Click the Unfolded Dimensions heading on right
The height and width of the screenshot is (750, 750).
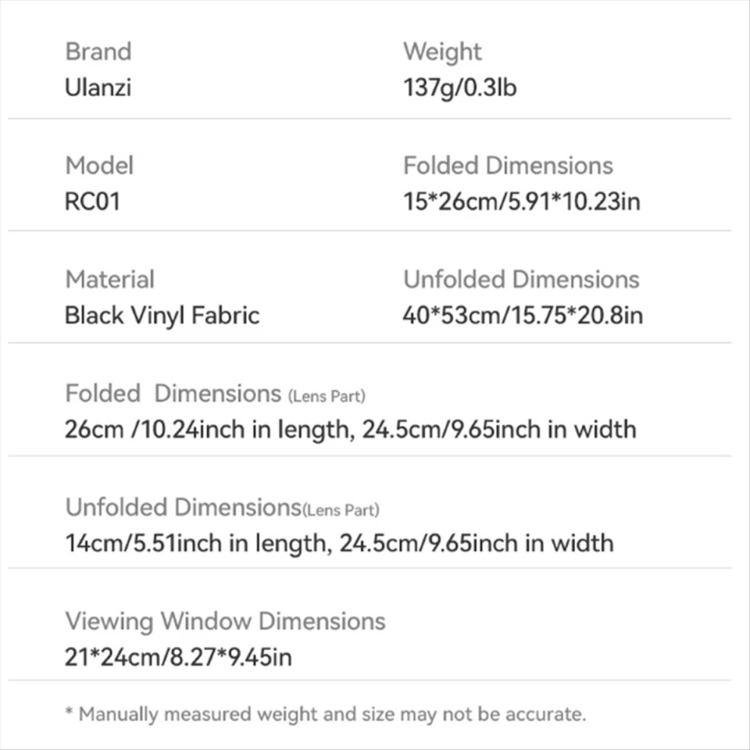(521, 280)
